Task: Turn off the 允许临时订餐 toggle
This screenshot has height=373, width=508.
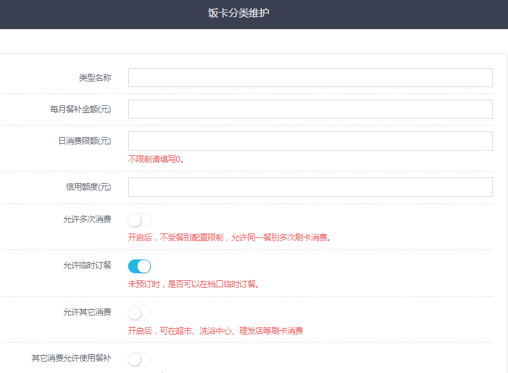Action: click(x=139, y=266)
